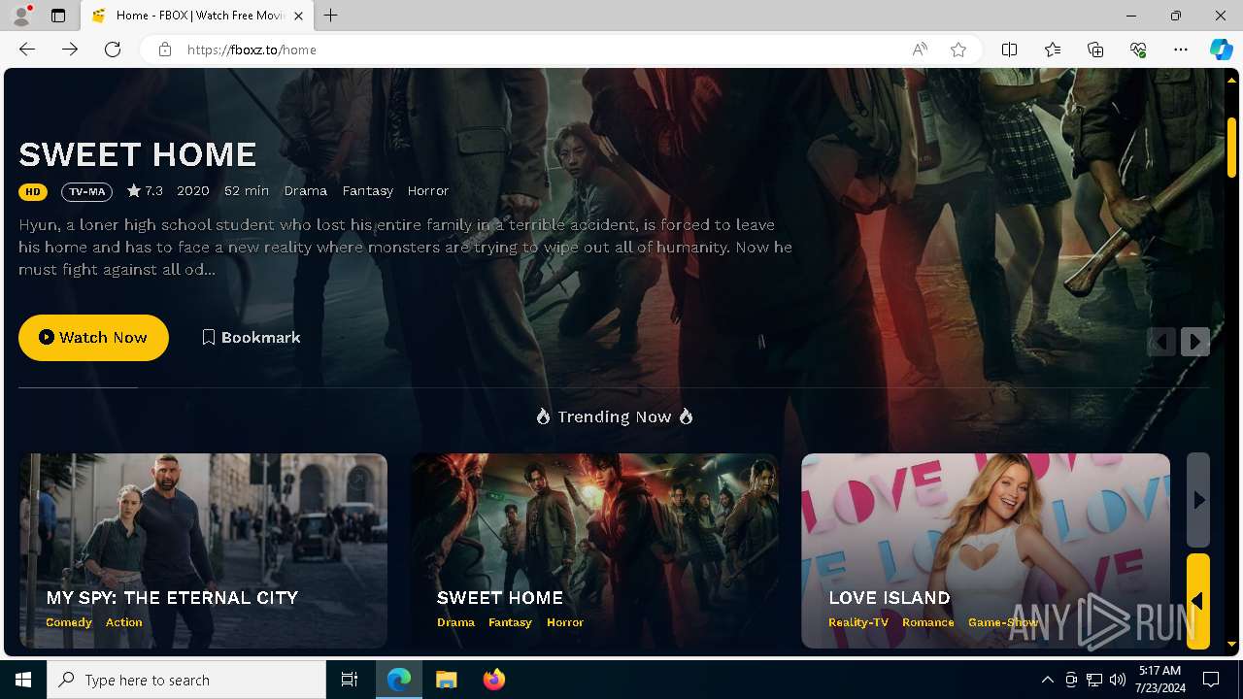Screen dimensions: 1243x699
Task: Click the taskbar search box
Action: tap(186, 680)
